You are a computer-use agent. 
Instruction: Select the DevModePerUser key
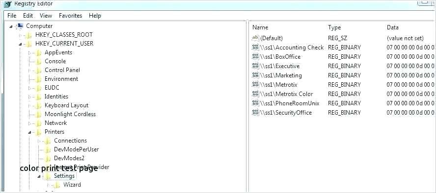pyautogui.click(x=77, y=149)
